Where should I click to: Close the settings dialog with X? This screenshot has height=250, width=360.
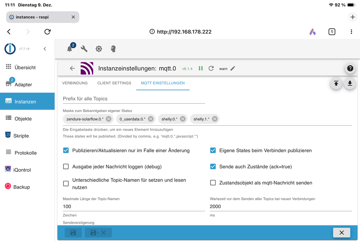[x=341, y=233]
